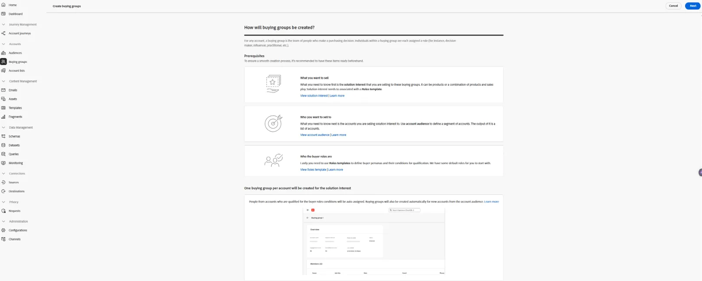
Task: Click the "Who the buyer roles are" title
Action: point(316,157)
